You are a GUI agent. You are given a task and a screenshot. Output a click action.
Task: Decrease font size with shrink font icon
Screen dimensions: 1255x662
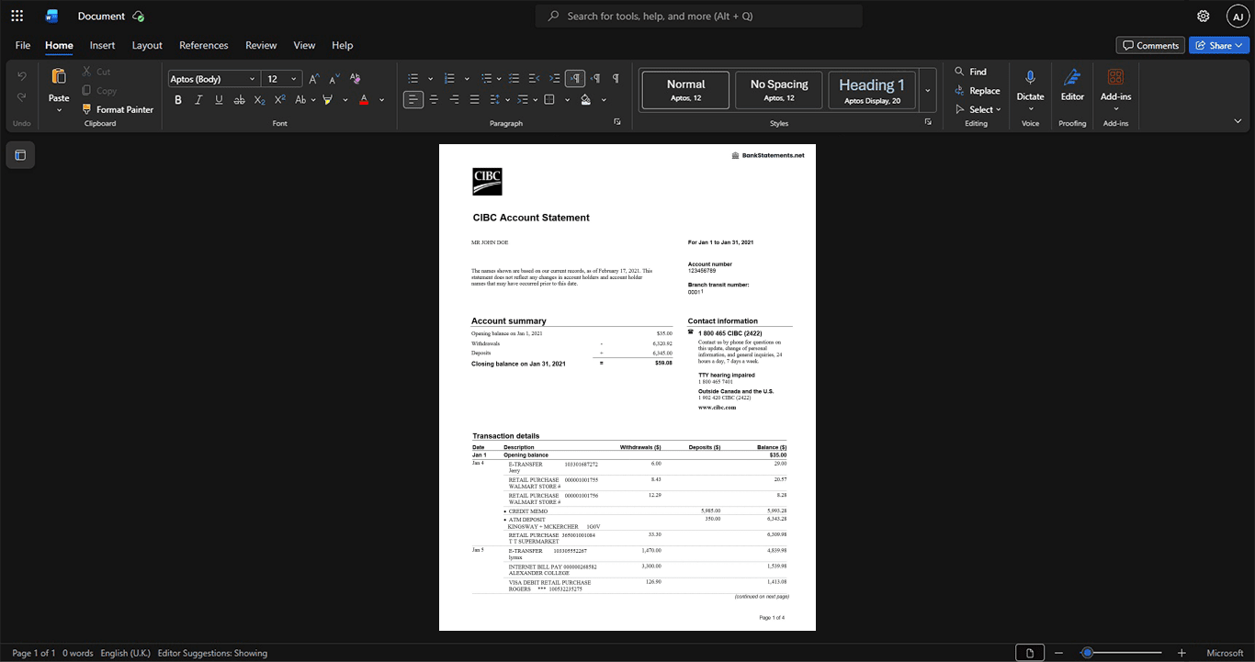click(334, 79)
